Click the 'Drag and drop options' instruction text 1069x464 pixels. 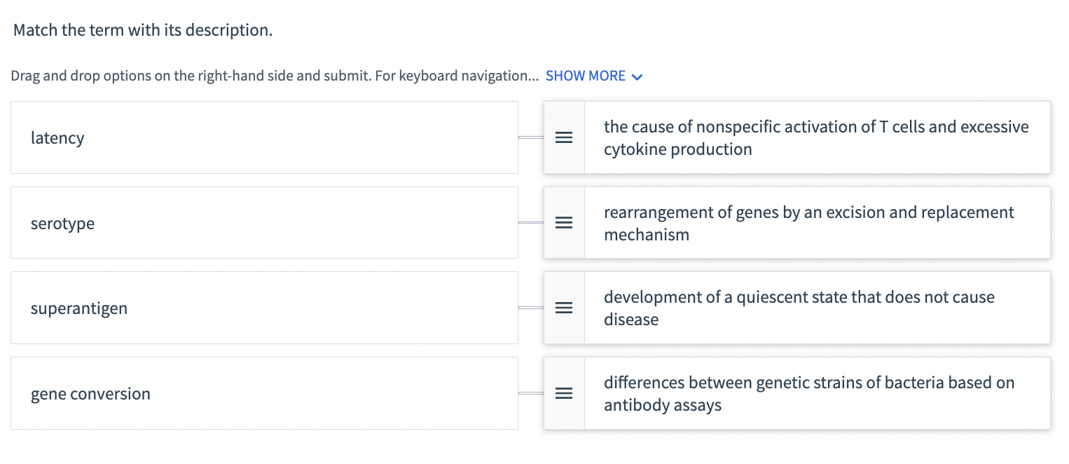[273, 76]
